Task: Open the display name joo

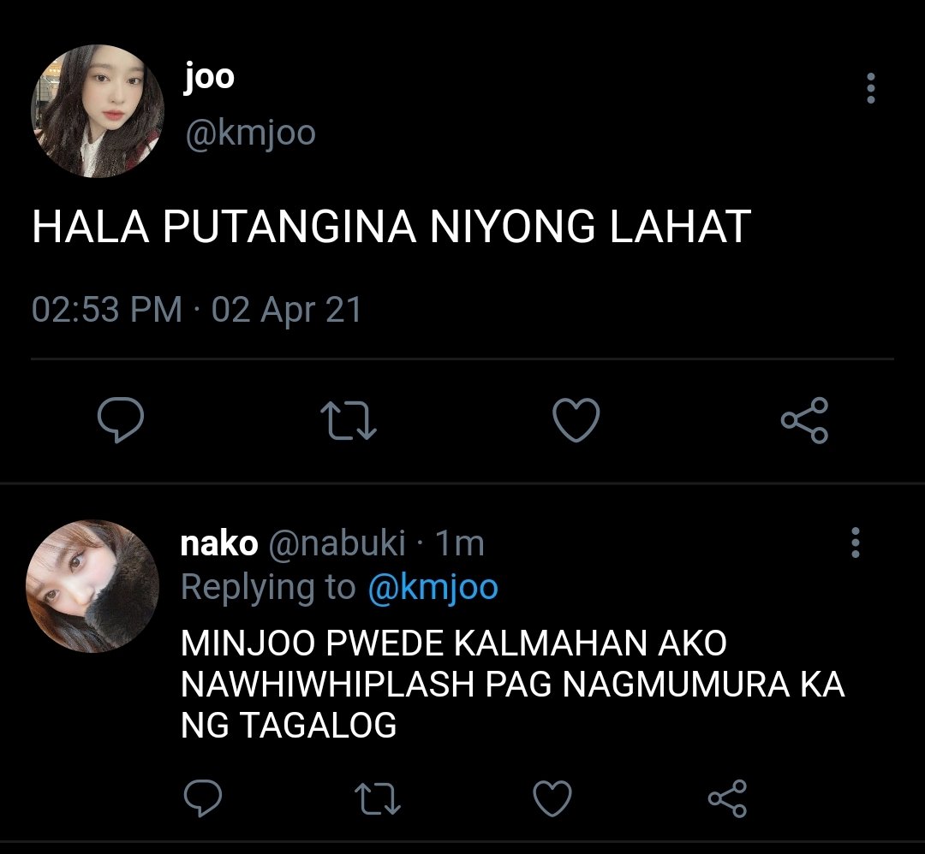Action: 210,77
